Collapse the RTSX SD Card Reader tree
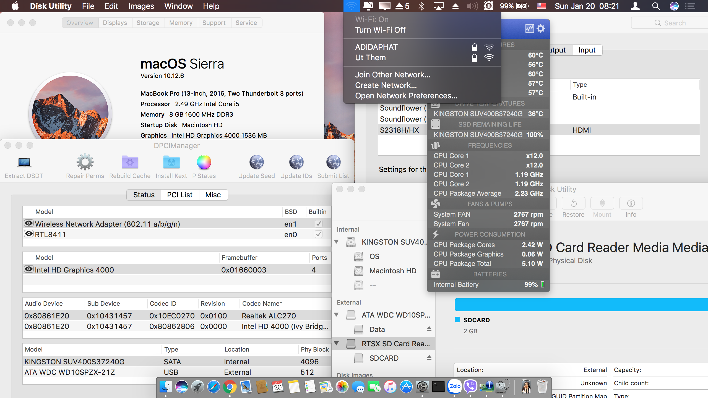Image resolution: width=708 pixels, height=398 pixels. pyautogui.click(x=337, y=344)
